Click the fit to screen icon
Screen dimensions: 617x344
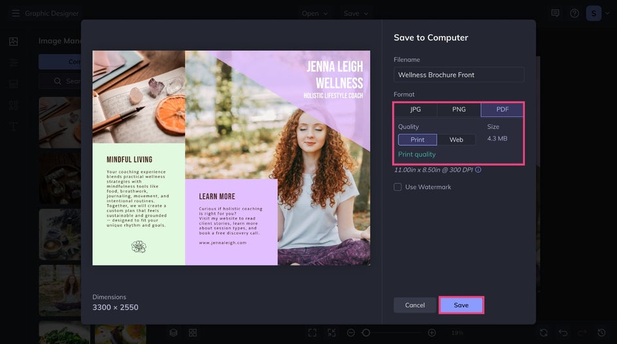pyautogui.click(x=312, y=333)
